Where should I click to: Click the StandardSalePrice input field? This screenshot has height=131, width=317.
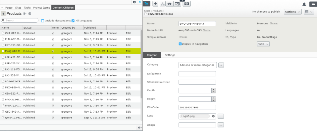pos(197,82)
